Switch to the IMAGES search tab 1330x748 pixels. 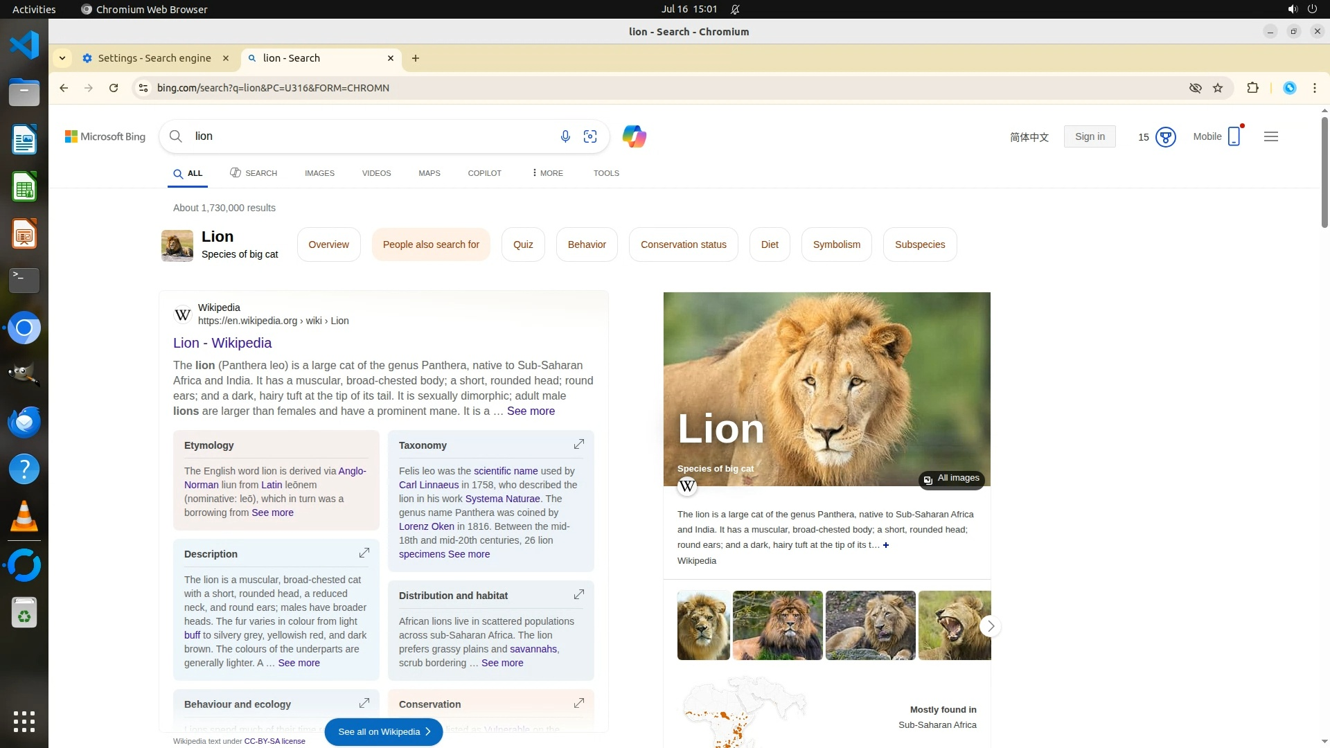click(x=319, y=173)
